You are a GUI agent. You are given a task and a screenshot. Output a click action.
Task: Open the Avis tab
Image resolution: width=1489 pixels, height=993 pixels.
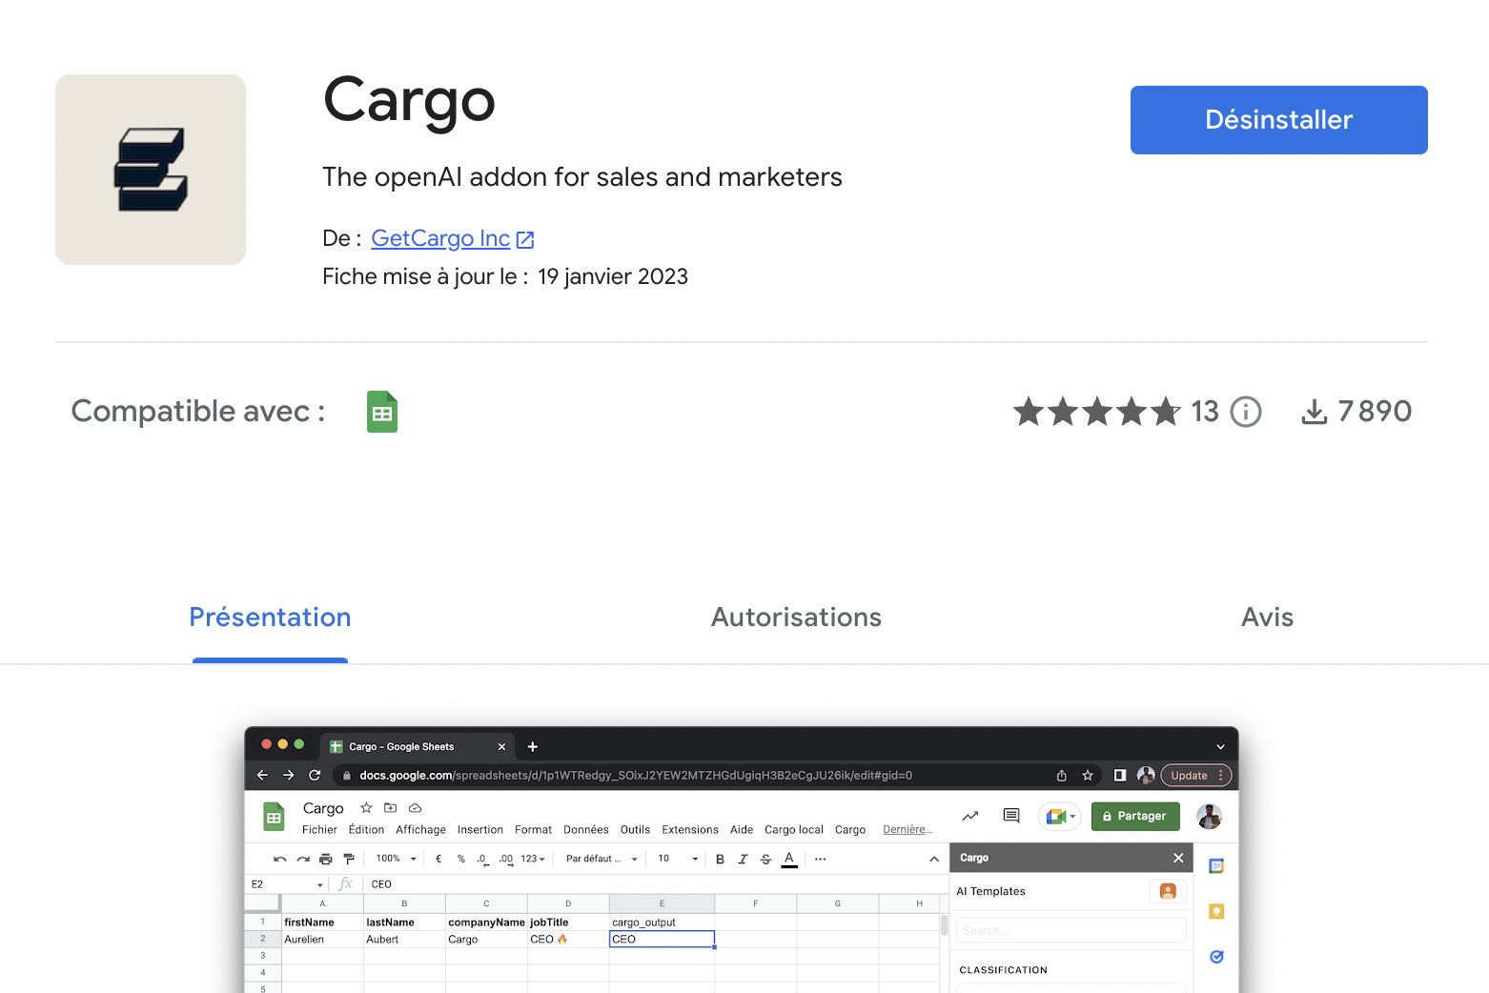(1267, 618)
